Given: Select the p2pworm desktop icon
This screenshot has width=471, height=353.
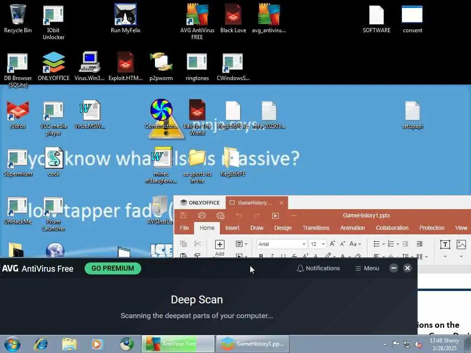Looking at the screenshot, I should (161, 67).
